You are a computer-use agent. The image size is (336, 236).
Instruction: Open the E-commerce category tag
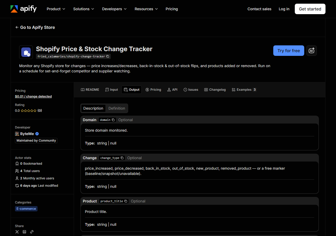[26, 209]
